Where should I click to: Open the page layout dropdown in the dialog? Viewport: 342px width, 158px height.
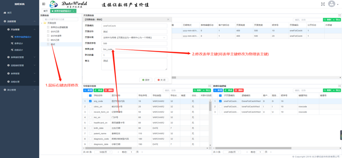pyautogui.click(x=134, y=37)
